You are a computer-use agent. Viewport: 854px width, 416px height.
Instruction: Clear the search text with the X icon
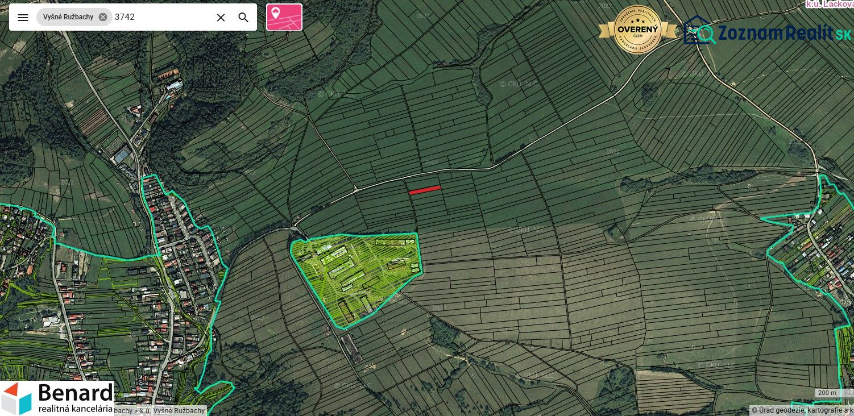click(x=221, y=17)
